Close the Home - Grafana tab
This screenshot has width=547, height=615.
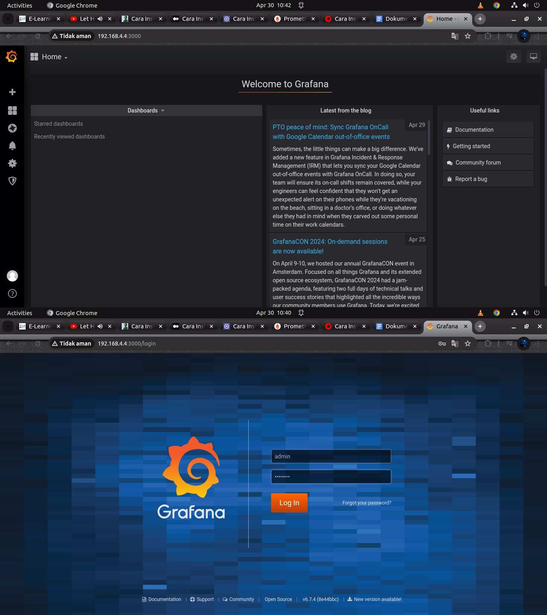pos(466,19)
